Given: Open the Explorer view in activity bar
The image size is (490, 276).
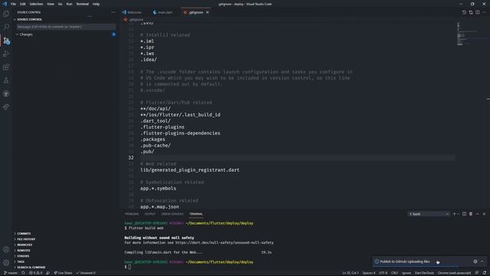Looking at the screenshot, I should 6,14.
